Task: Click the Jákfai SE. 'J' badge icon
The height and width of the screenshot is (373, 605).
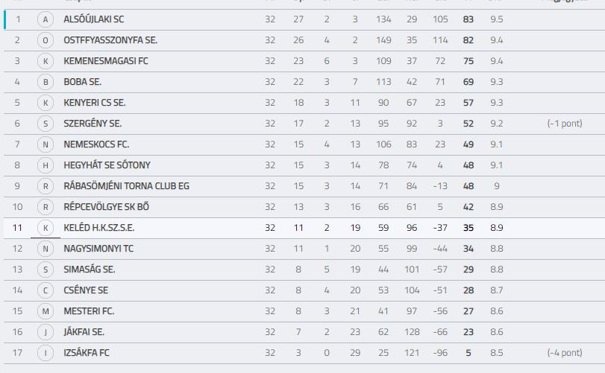Action: [46, 332]
